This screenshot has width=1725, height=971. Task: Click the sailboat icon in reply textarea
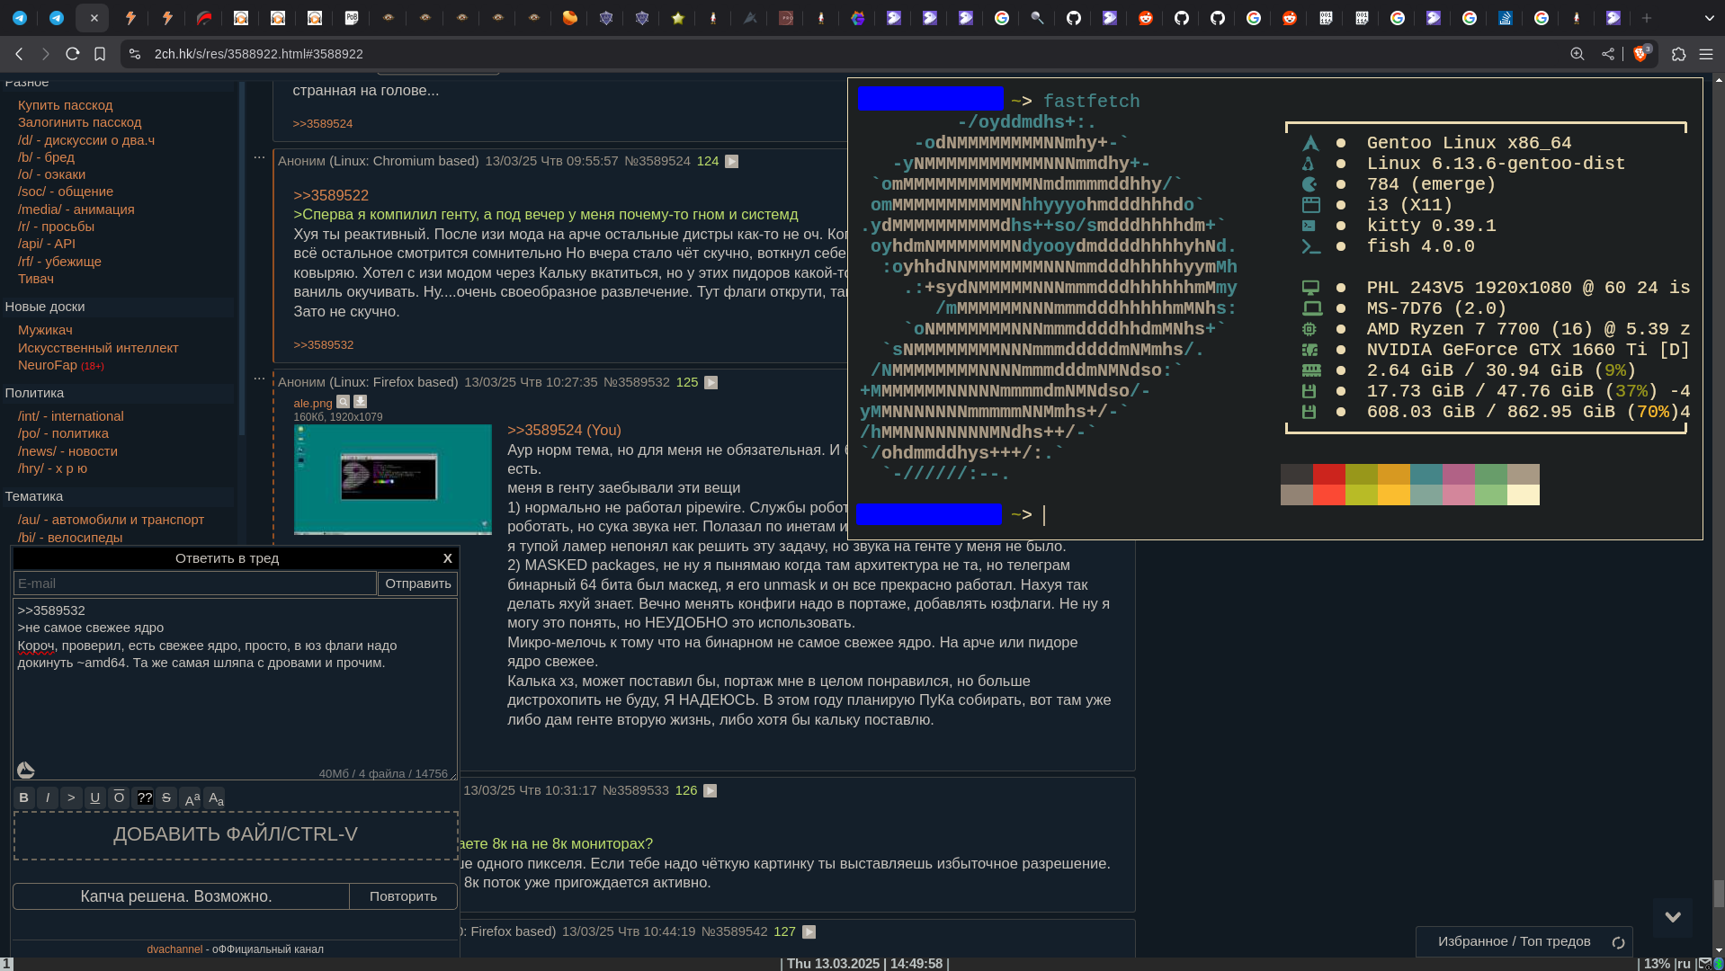click(x=26, y=770)
